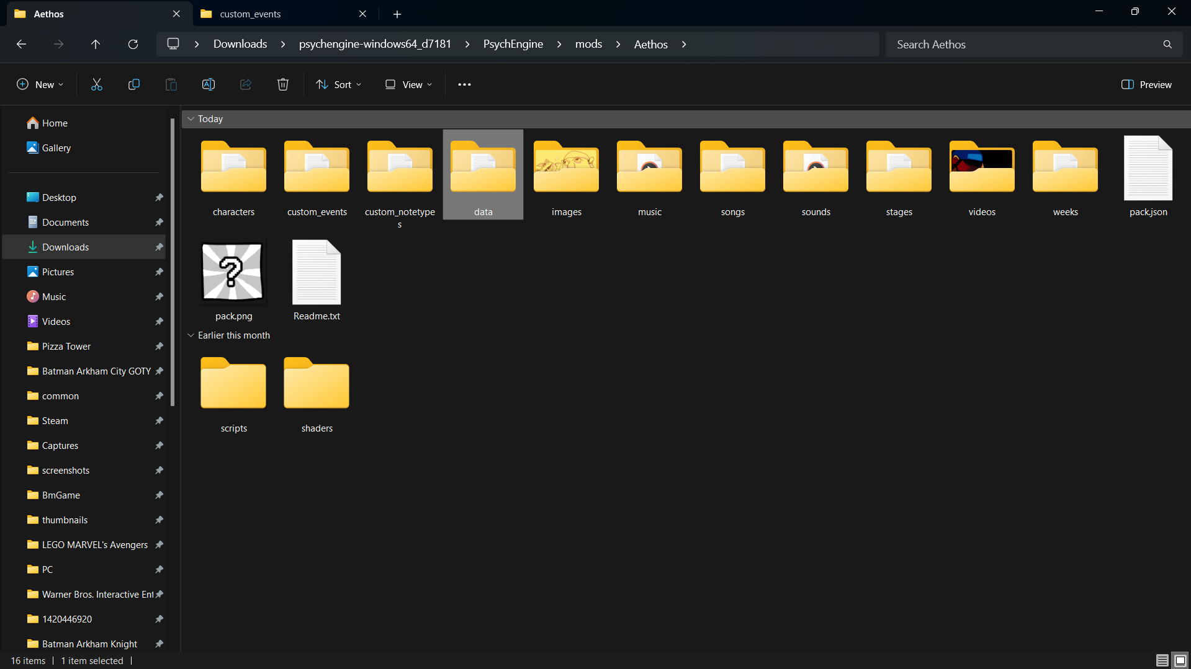This screenshot has width=1191, height=669.
Task: Expand chevron after mods in address bar
Action: (618, 44)
